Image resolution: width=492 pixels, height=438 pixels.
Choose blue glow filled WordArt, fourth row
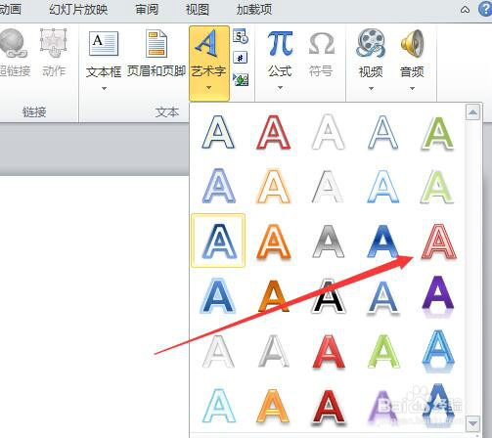[x=218, y=296]
